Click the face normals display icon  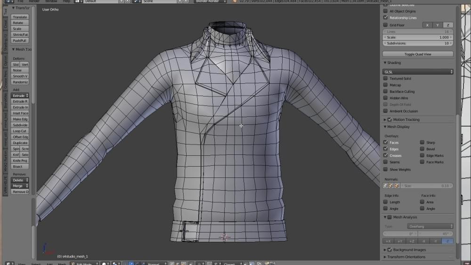coord(397,186)
